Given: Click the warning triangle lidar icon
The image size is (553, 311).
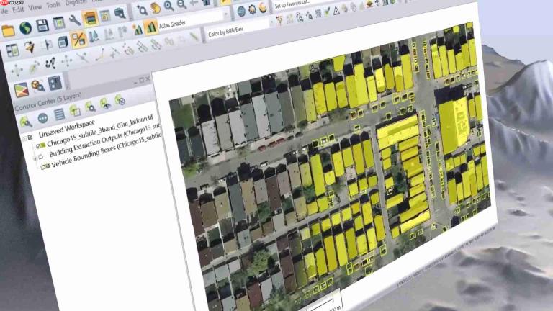Looking at the screenshot, I should (x=336, y=12).
